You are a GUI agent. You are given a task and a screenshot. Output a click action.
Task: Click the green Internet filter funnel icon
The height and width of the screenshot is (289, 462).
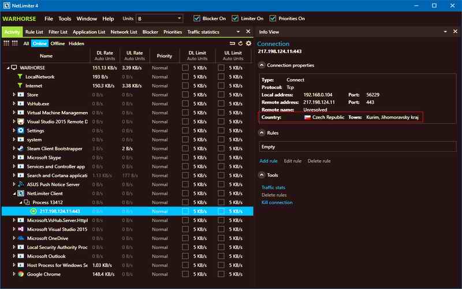20,86
